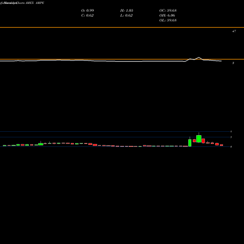Viewport: 244px width, 244px height.
Task: Select the last red candle on the right
Action: click(222, 145)
